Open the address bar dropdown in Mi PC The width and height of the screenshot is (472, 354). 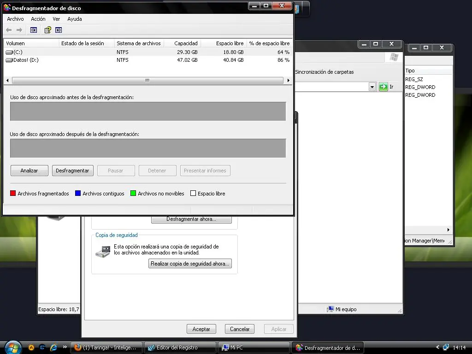(372, 87)
